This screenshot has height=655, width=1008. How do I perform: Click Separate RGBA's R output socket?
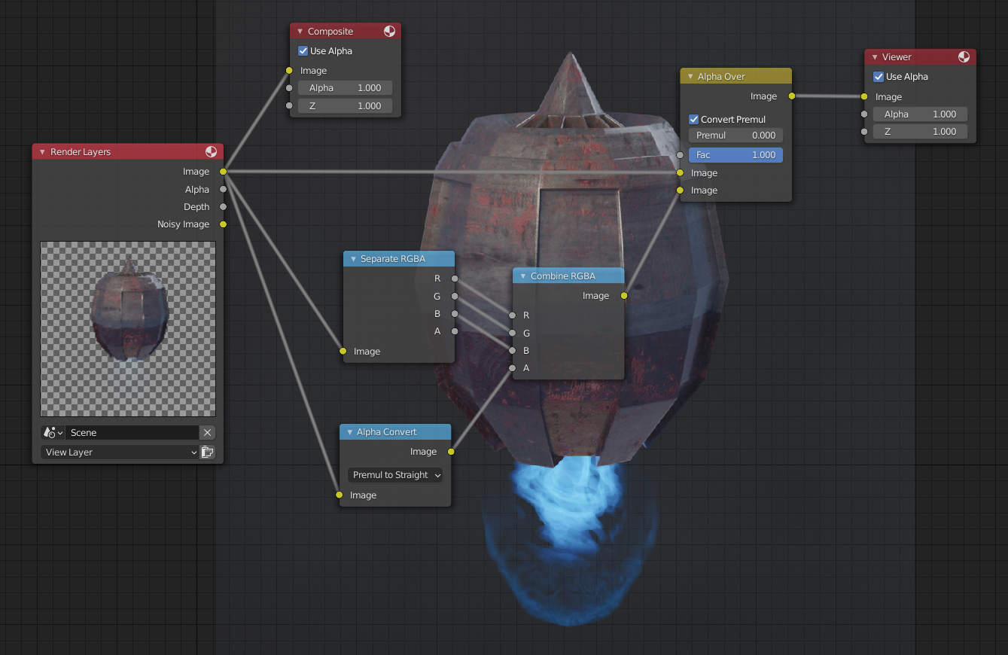pos(455,279)
